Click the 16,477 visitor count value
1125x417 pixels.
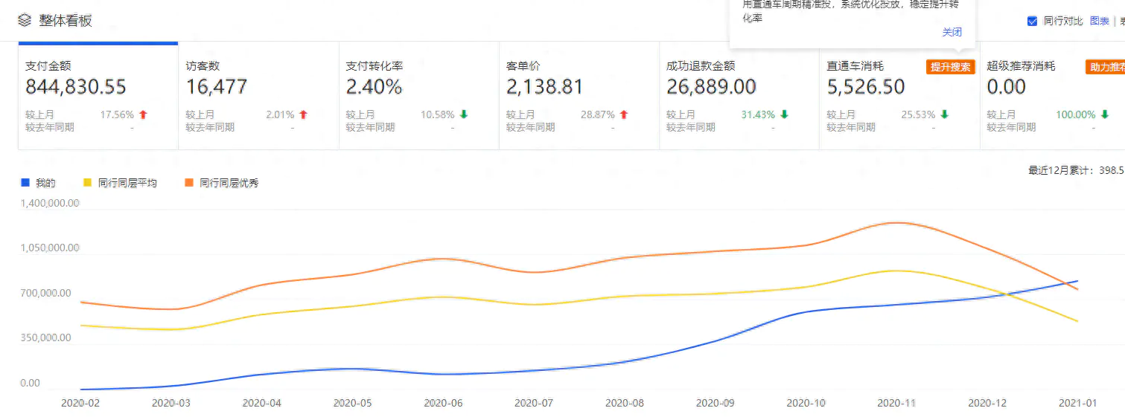217,87
